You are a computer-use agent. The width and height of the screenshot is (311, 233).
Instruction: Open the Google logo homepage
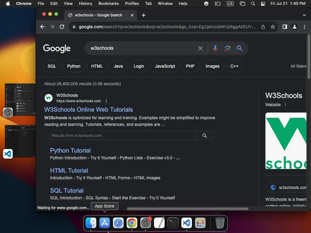[57, 49]
